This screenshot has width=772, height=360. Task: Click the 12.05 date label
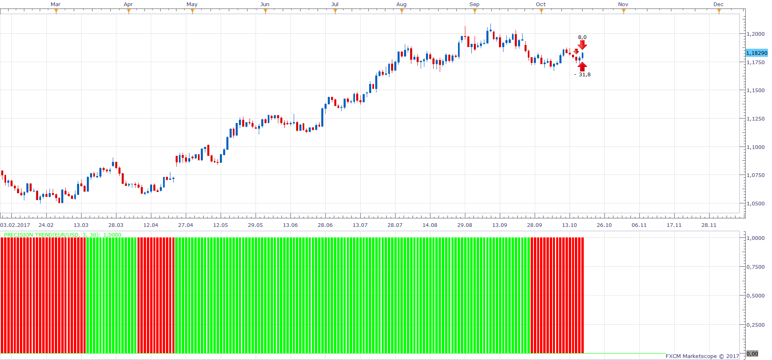(220, 225)
